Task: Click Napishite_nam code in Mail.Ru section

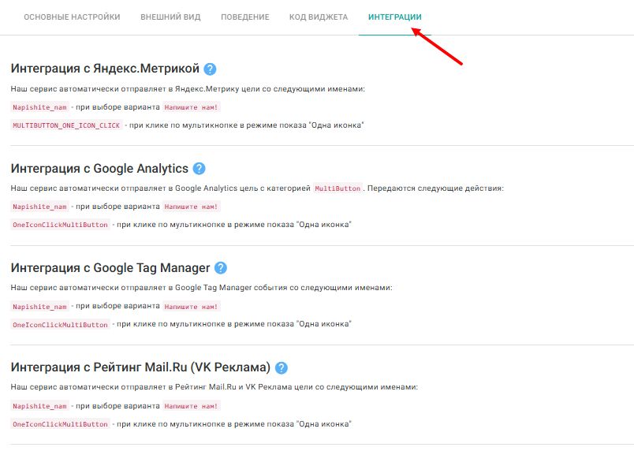Action: pyautogui.click(x=39, y=406)
